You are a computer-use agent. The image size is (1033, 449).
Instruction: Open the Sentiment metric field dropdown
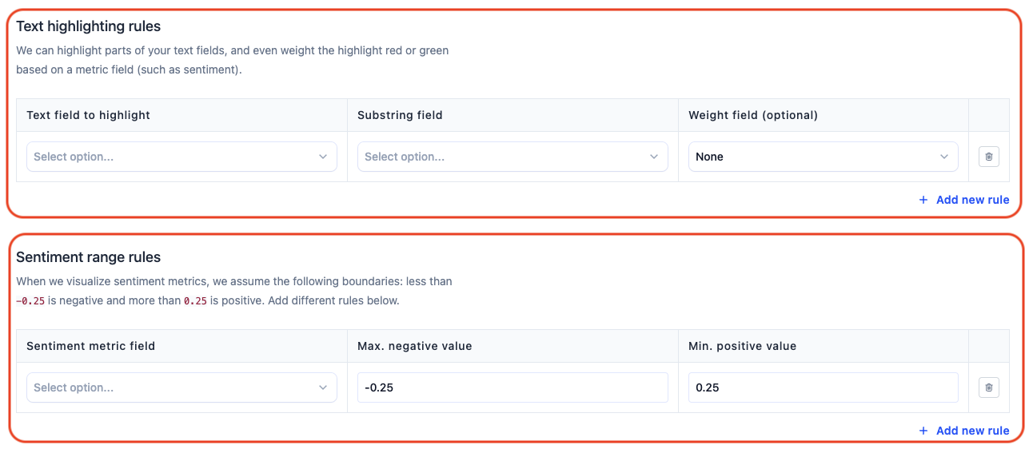point(181,387)
